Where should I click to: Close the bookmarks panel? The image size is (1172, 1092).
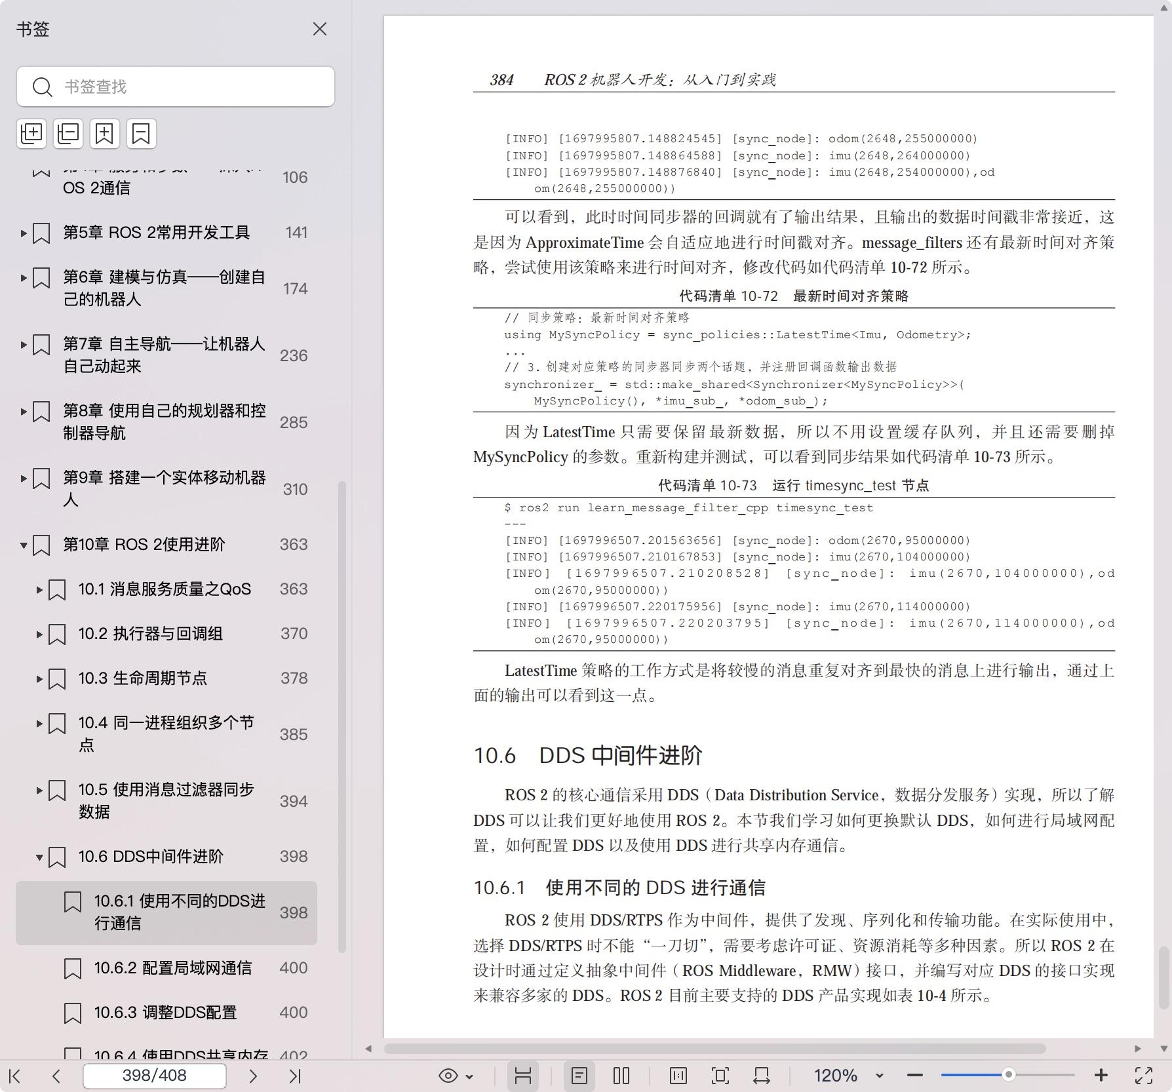(319, 29)
